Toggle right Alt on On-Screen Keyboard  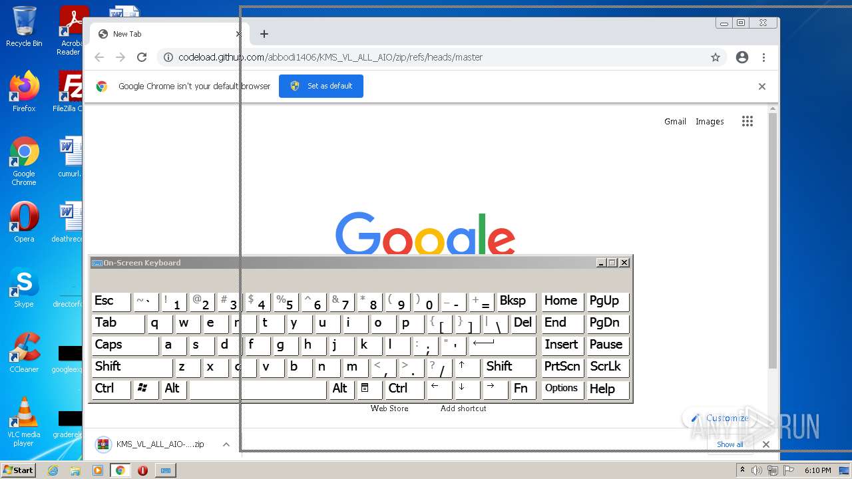(x=342, y=390)
